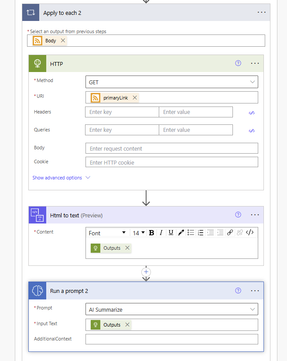Switch Queries to text mode
287x361 pixels.
tap(252, 131)
